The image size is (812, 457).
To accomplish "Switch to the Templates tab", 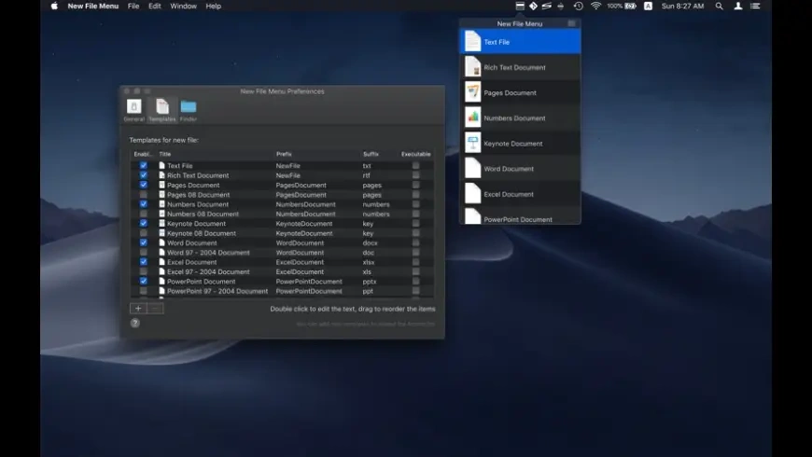I will tap(162, 110).
